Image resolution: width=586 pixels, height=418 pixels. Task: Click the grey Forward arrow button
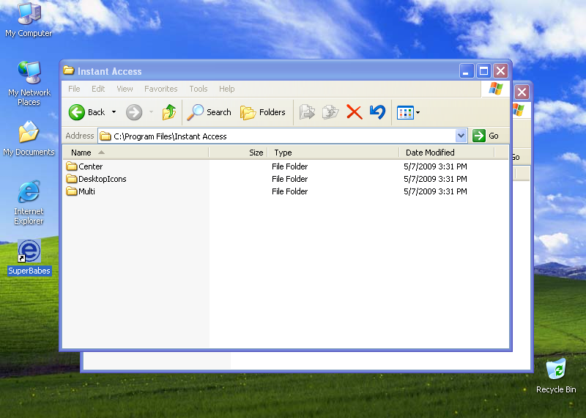[134, 112]
